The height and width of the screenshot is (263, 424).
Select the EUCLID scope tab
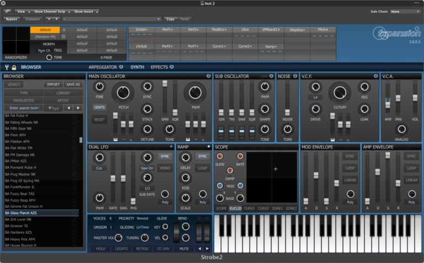pyautogui.click(x=236, y=208)
